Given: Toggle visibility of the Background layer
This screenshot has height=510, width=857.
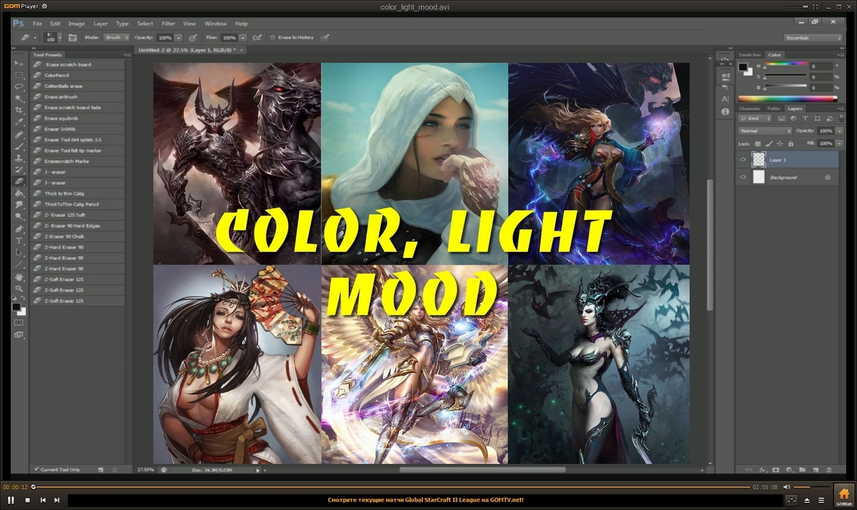Looking at the screenshot, I should point(743,177).
